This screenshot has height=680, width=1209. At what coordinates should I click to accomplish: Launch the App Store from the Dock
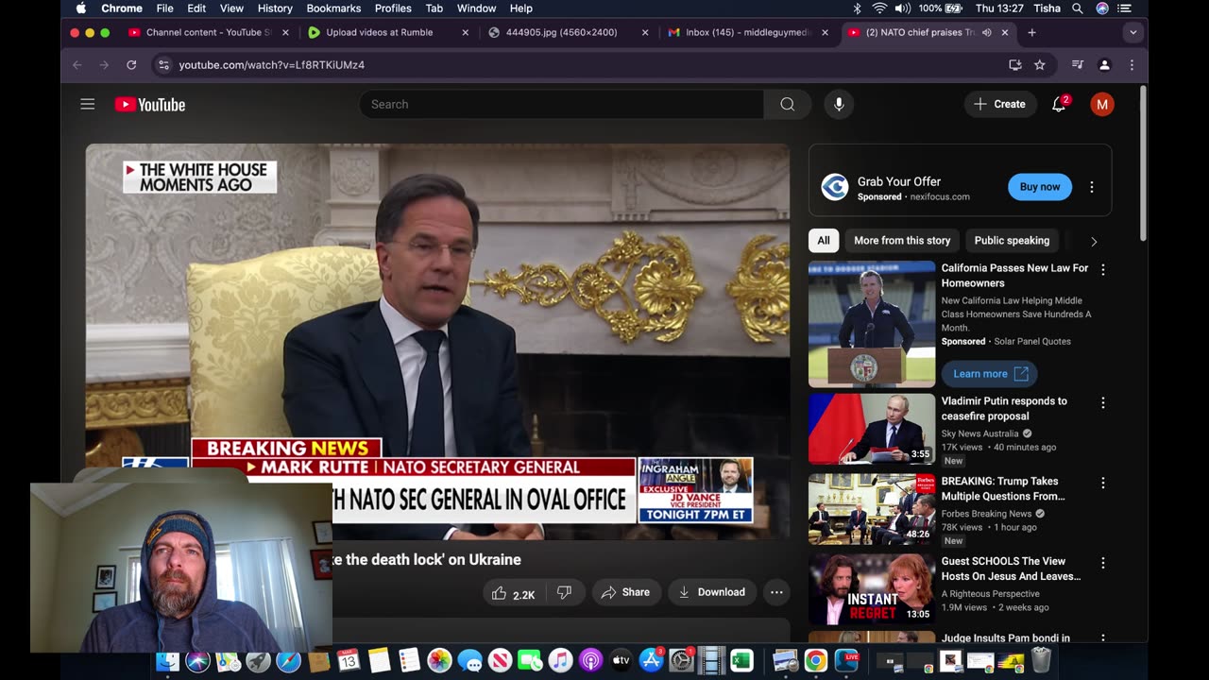point(651,661)
